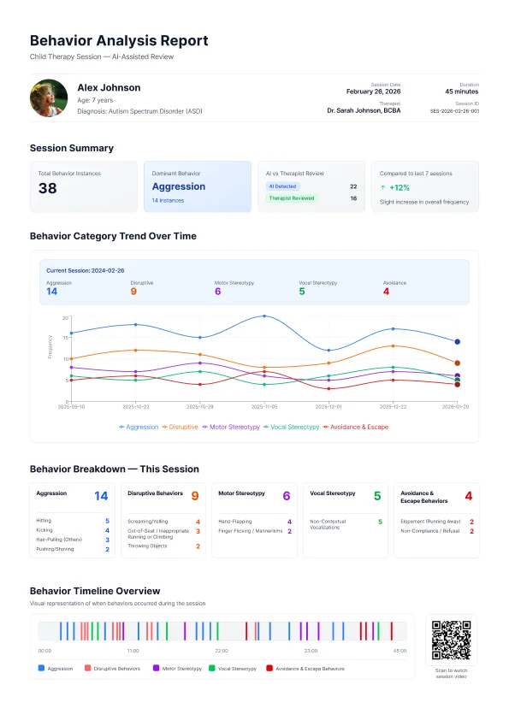The height and width of the screenshot is (720, 509).
Task: Click the purple Motor Stereotypy count 6 in the session banner
Action: point(218,292)
